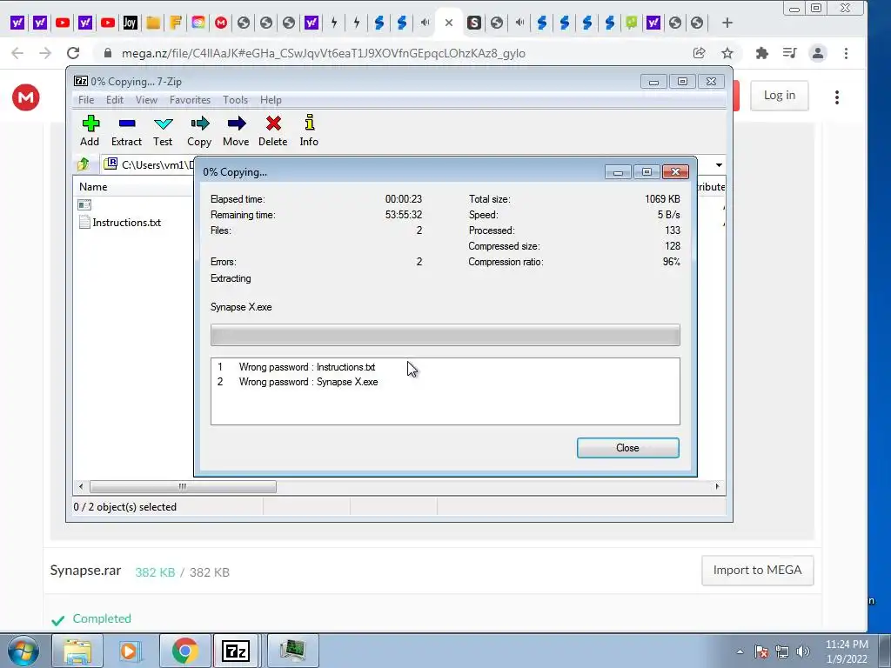Open the View menu in 7-Zip

tap(146, 100)
